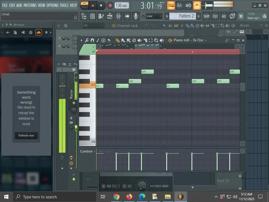Viewport: 269px width, 202px height.
Task: Click the Refresh now button
Action: pos(26,135)
